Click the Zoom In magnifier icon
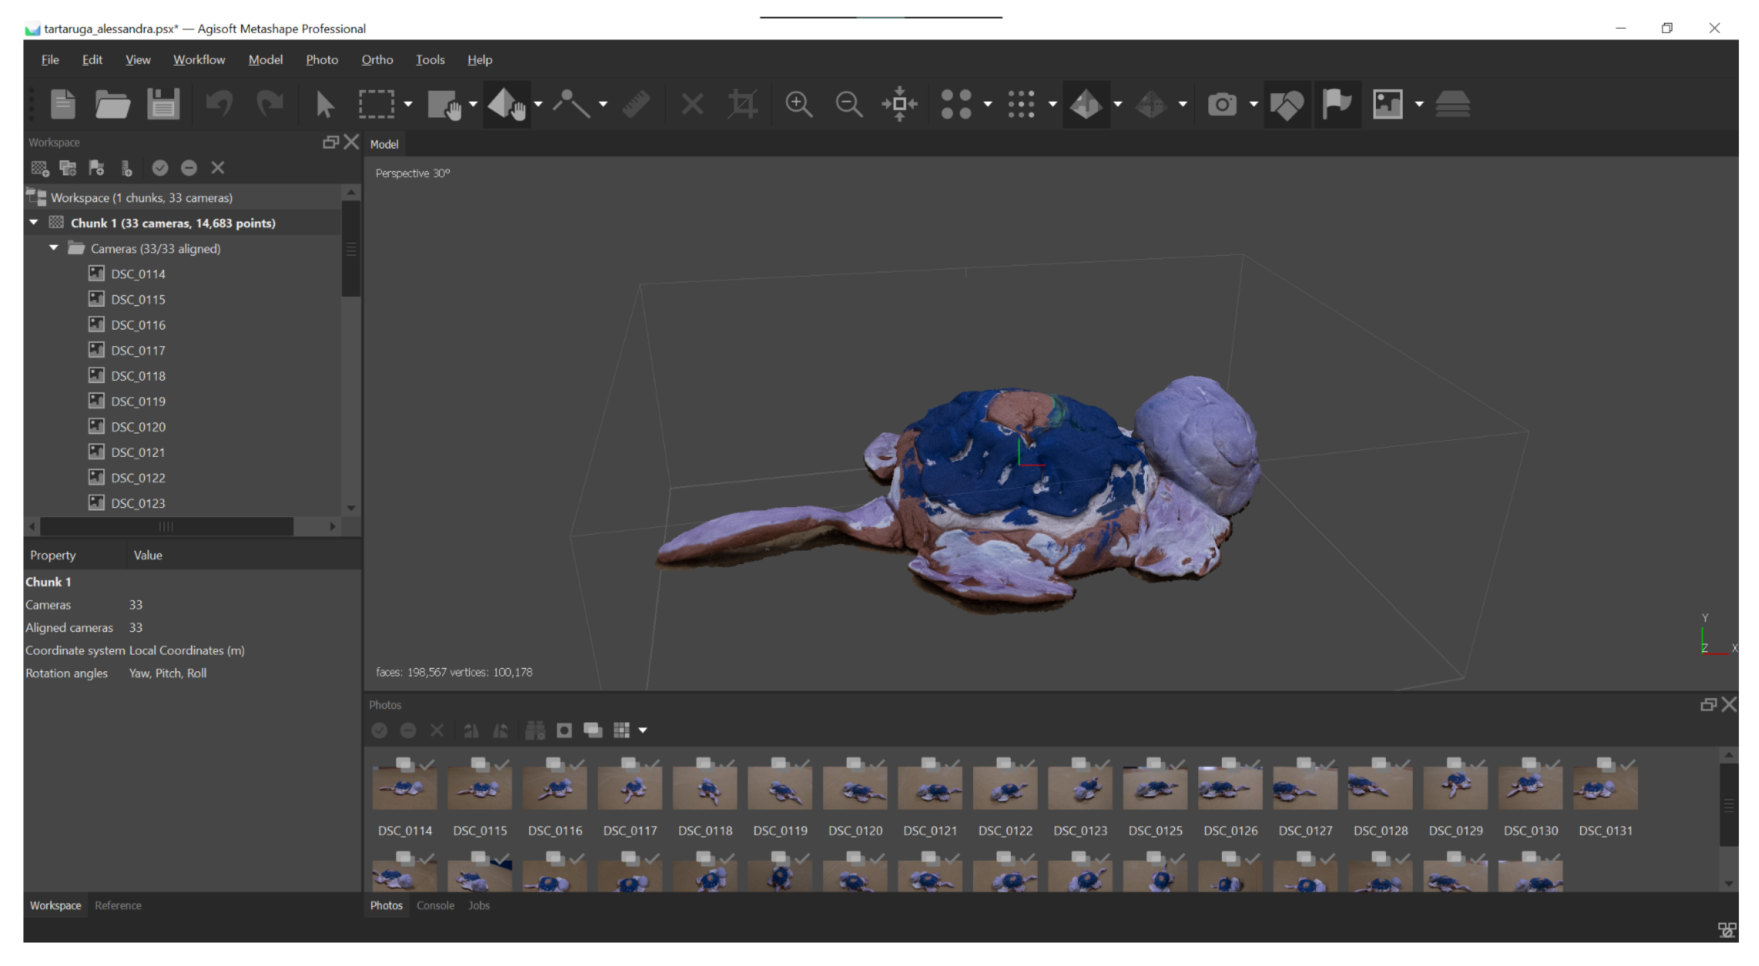The image size is (1759, 966). (798, 105)
